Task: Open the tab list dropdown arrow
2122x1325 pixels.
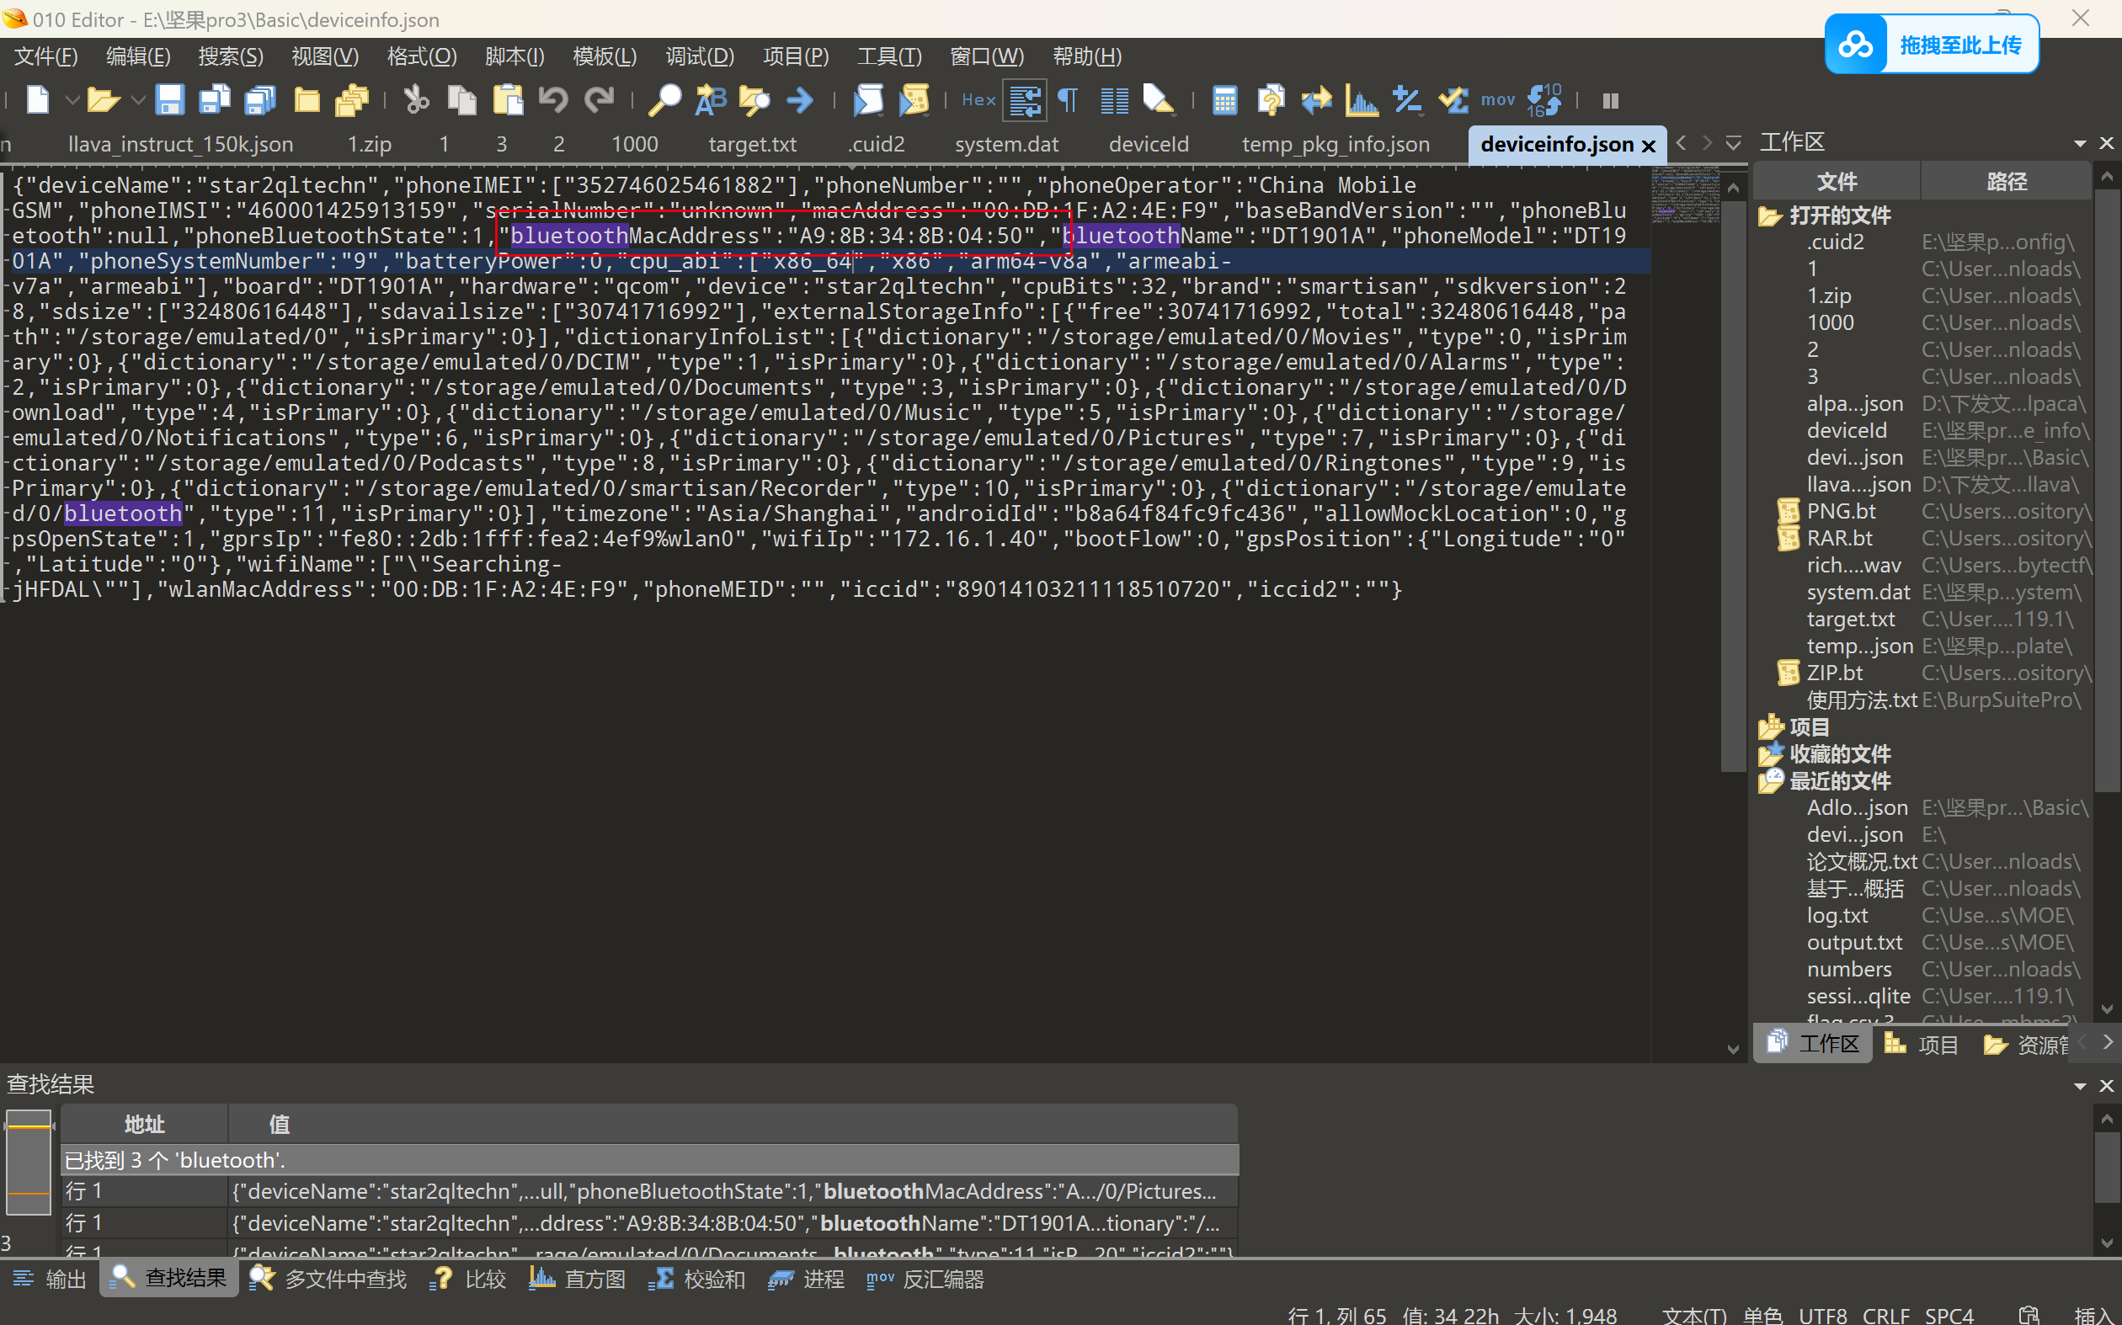Action: coord(1733,144)
